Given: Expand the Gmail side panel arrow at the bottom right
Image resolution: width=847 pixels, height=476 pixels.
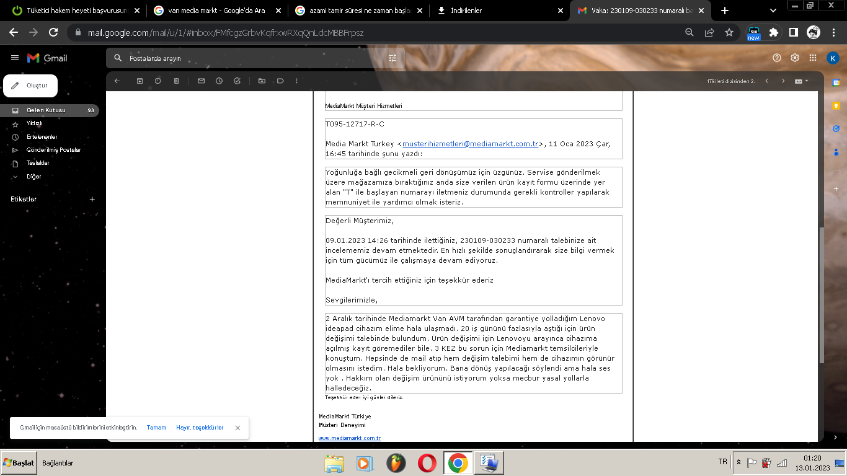Looking at the screenshot, I should click(x=836, y=438).
